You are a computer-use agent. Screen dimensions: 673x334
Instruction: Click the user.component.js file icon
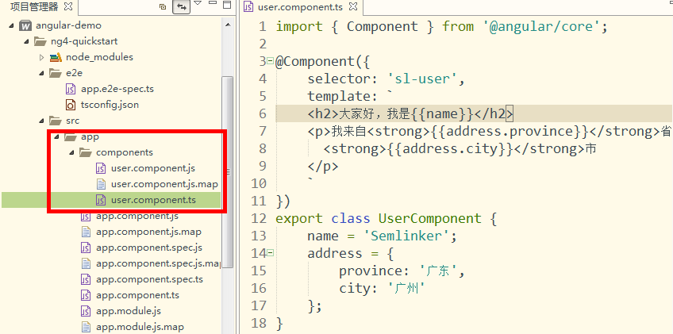pyautogui.click(x=101, y=168)
